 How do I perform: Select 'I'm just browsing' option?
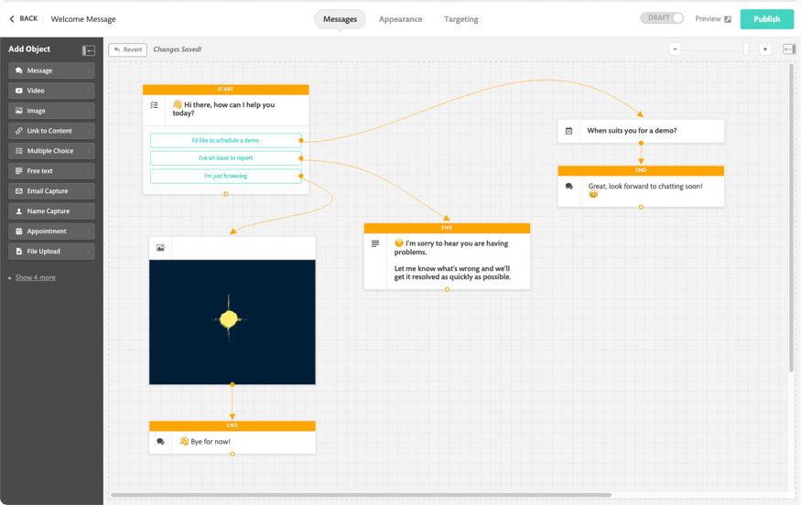(226, 177)
